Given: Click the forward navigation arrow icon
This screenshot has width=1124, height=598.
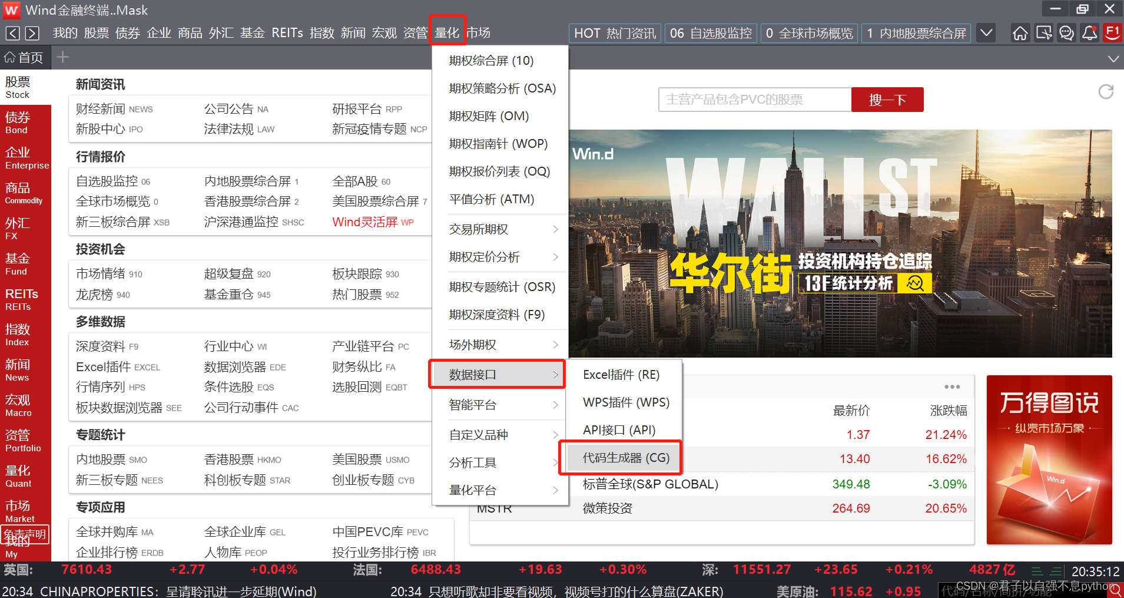Looking at the screenshot, I should tap(32, 33).
